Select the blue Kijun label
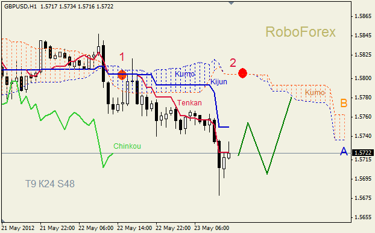Viewport: 375px width, 233px height. (x=219, y=82)
